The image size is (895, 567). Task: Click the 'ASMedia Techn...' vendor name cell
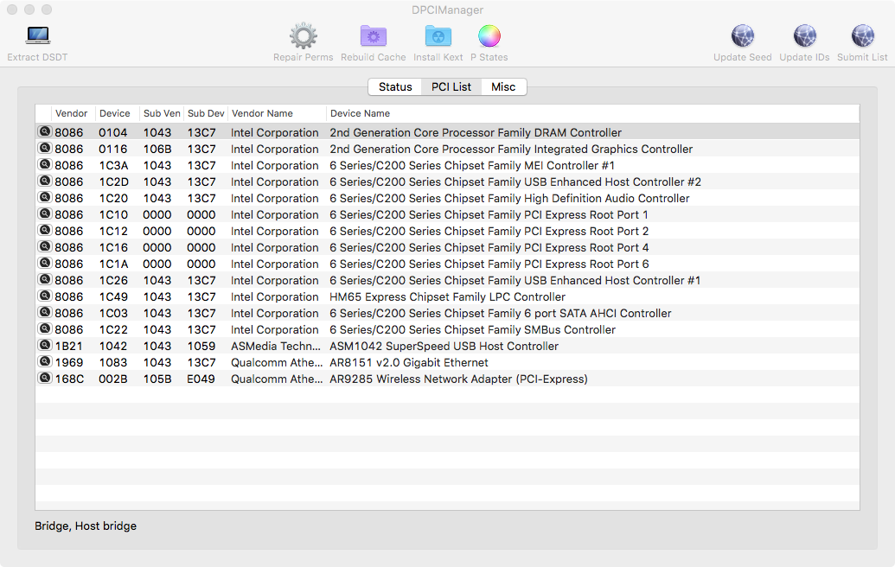[276, 347]
